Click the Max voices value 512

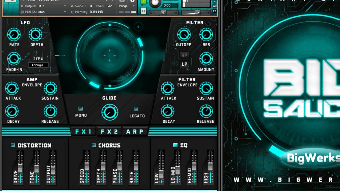click(109, 6)
